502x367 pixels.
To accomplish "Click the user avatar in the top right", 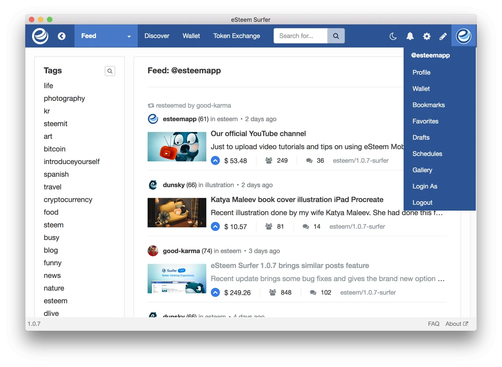I will pyautogui.click(x=464, y=36).
